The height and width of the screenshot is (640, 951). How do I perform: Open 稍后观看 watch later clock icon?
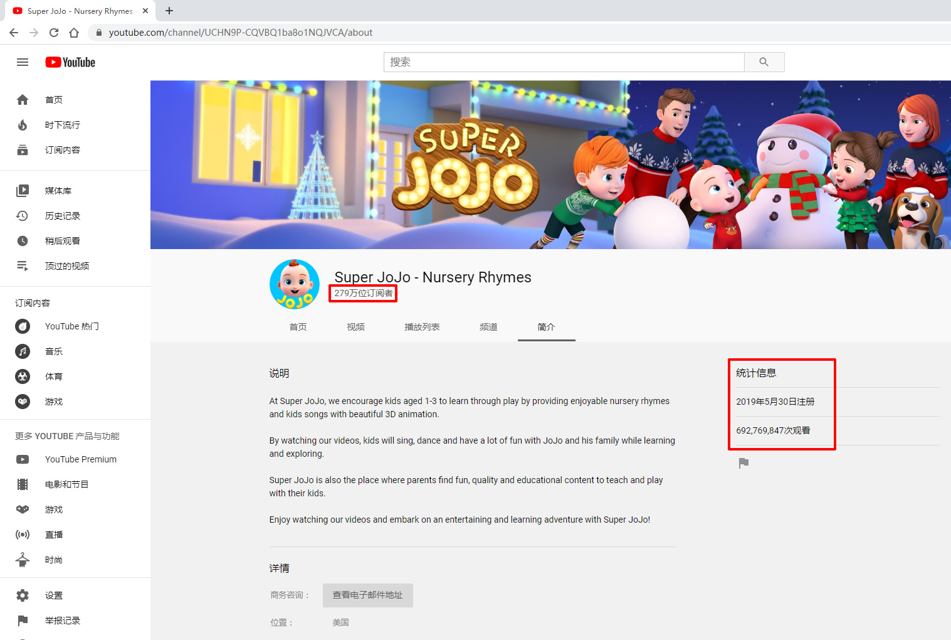coord(23,241)
